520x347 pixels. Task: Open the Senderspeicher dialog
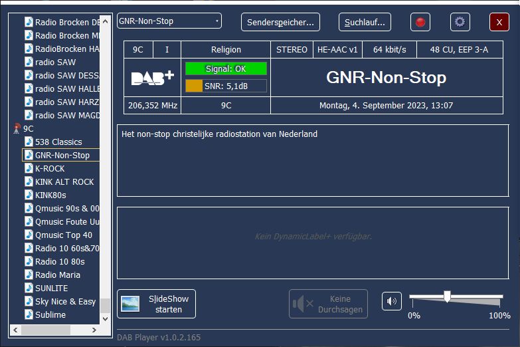pos(280,22)
